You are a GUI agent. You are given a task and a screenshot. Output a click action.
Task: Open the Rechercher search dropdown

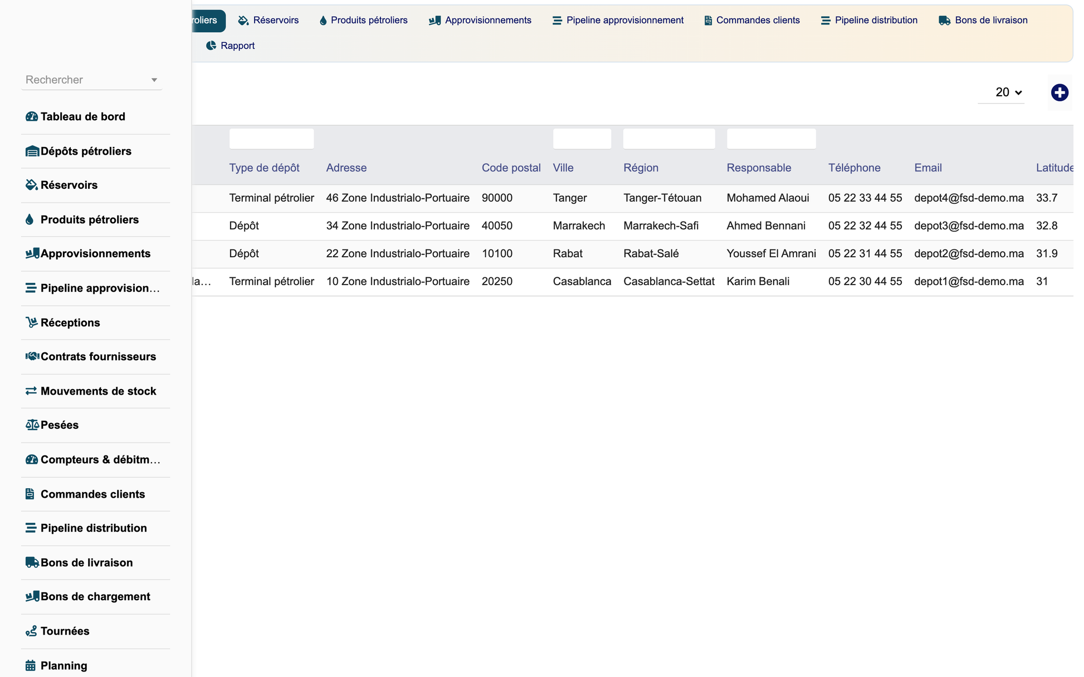(92, 80)
